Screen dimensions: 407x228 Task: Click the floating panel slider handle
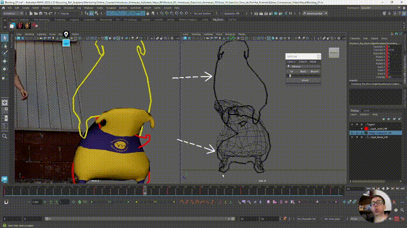click(x=290, y=76)
